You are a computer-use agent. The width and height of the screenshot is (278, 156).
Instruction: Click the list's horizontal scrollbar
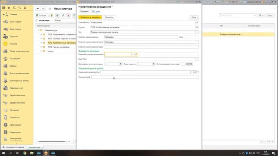(x=52, y=142)
